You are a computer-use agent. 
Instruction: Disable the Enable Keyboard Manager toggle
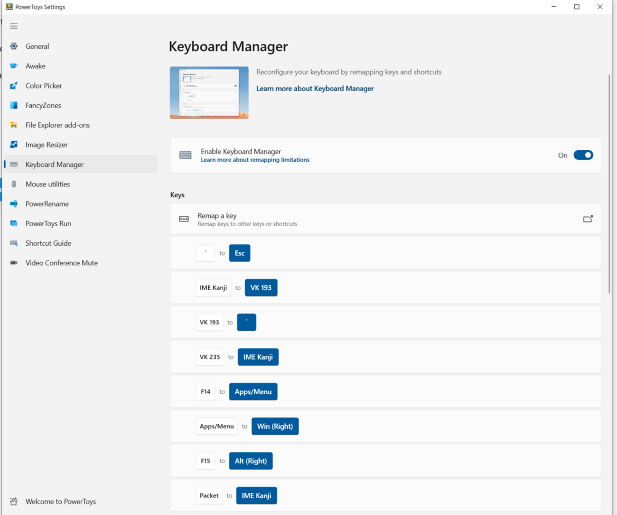(x=583, y=155)
